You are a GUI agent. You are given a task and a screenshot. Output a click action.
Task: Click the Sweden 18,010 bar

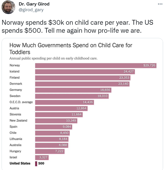tap(72, 96)
